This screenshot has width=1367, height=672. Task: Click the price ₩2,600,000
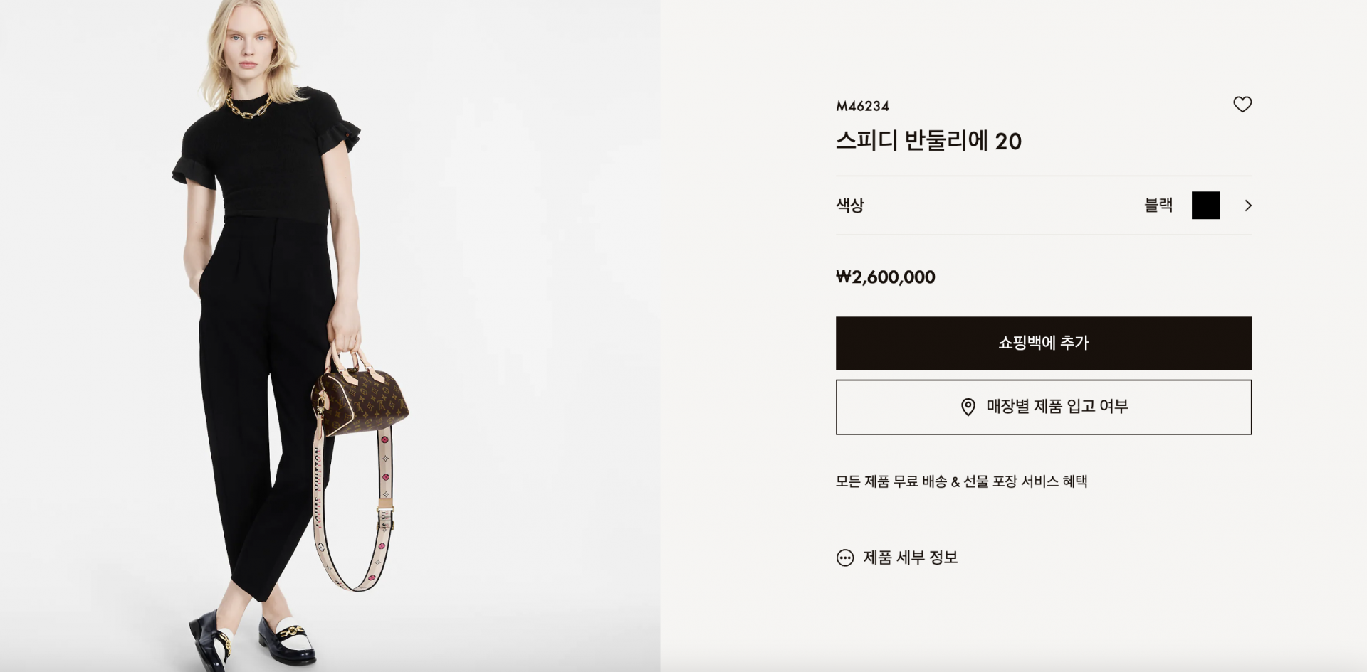(886, 277)
